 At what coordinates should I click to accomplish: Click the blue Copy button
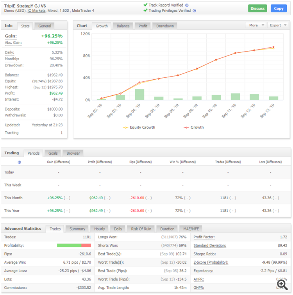(x=279, y=9)
